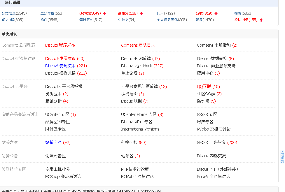Visit Discuz!-模板风格 forum
The image size is (285, 192).
pos(60,73)
